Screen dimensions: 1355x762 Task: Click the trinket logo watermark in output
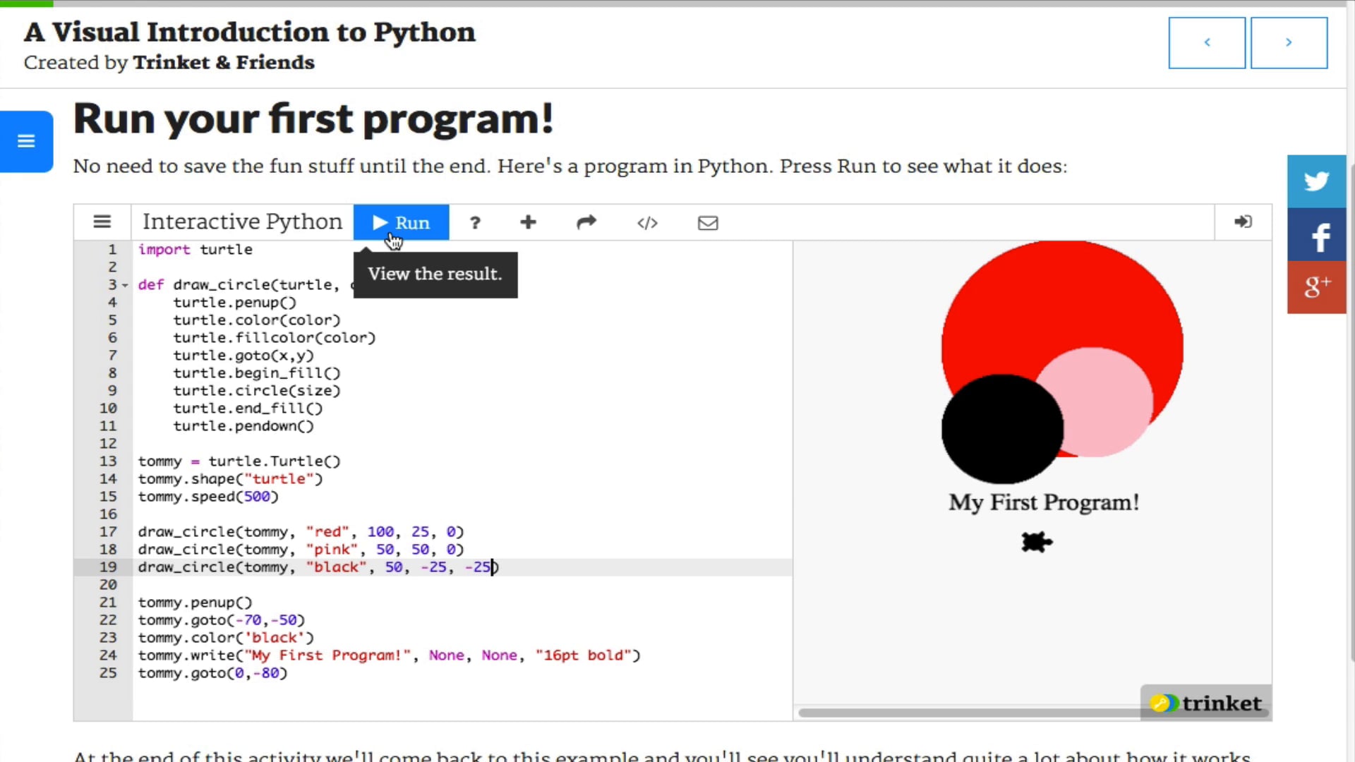(x=1205, y=703)
